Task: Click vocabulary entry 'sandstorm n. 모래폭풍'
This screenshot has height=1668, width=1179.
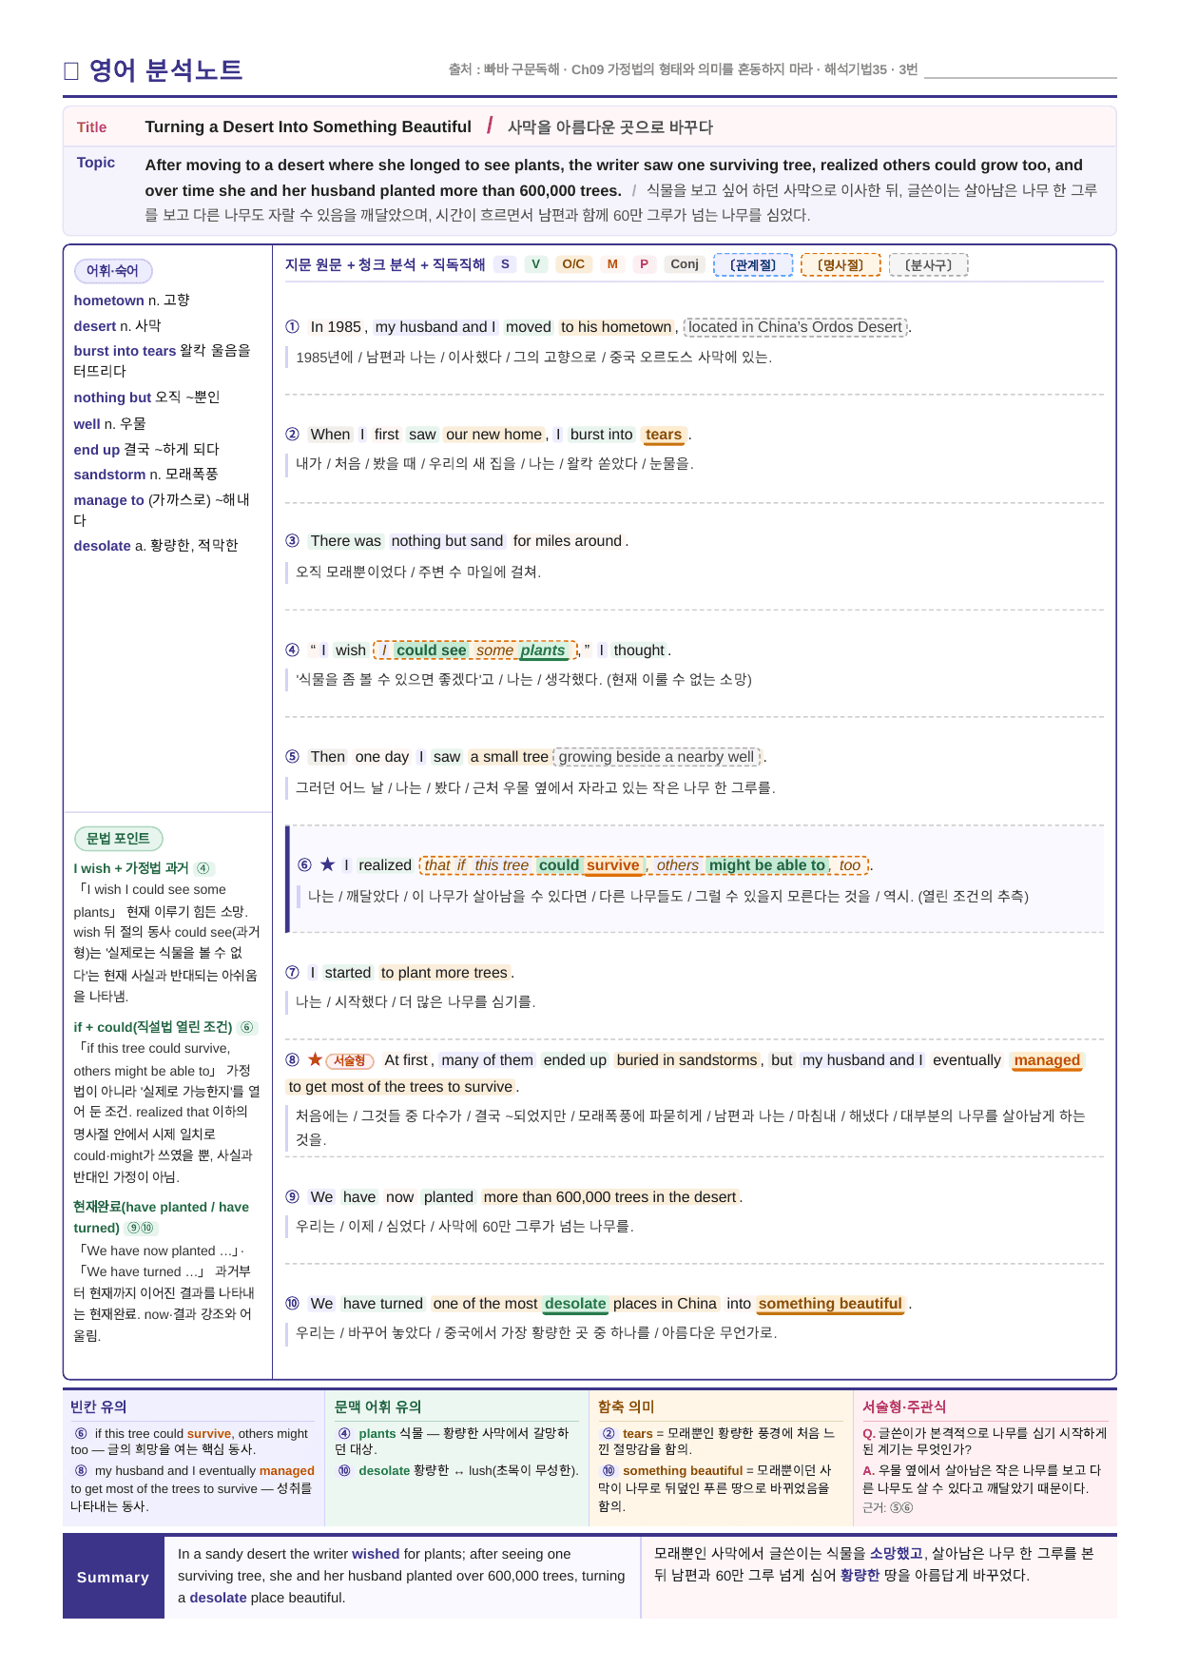Action: coord(146,474)
